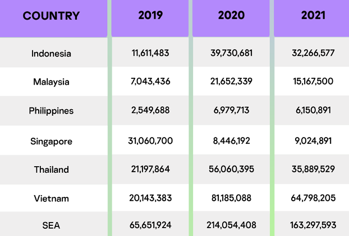Click Malaysia's 2020 value 21,652,339
The height and width of the screenshot is (236, 349).
pyautogui.click(x=231, y=82)
